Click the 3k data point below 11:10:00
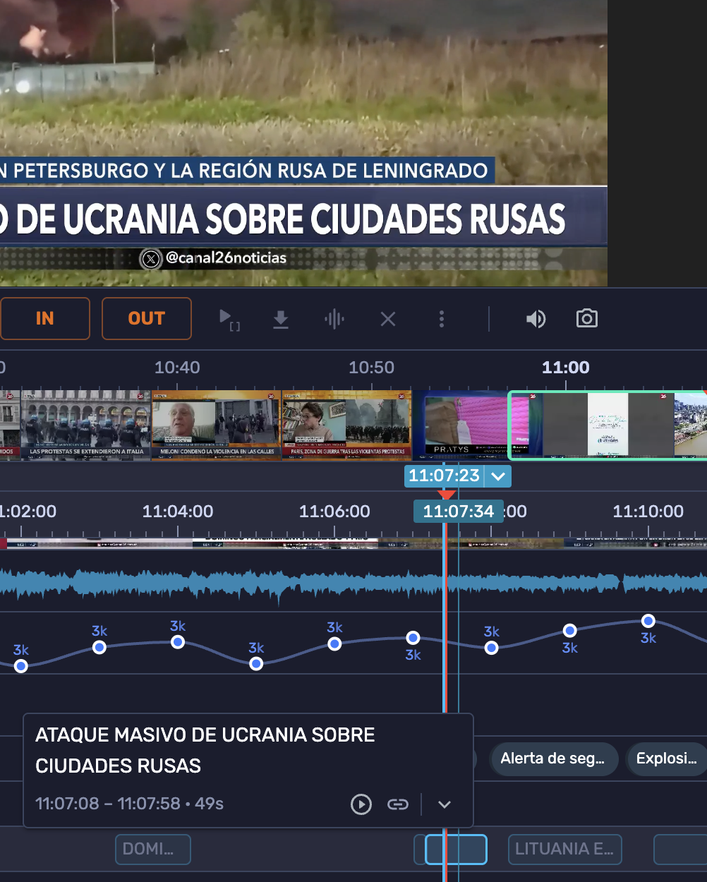The height and width of the screenshot is (882, 707). [x=648, y=621]
